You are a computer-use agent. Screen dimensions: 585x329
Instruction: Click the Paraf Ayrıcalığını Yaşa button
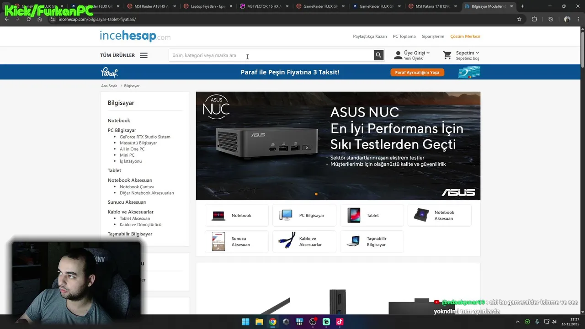[x=417, y=72]
